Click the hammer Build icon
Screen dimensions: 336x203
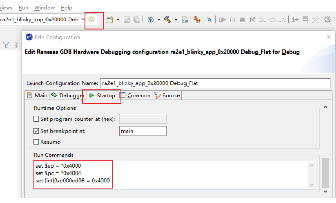[x=168, y=20]
